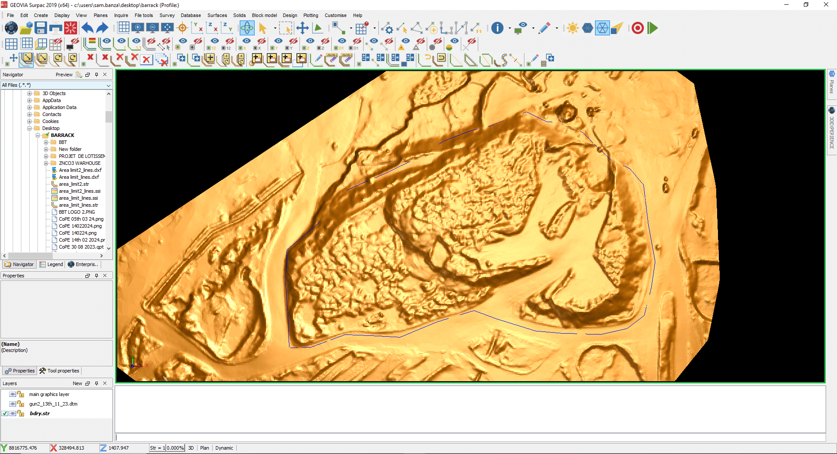837x454 pixels.
Task: Expand the ZNCO3 WARHOUSE folder
Action: 46,163
